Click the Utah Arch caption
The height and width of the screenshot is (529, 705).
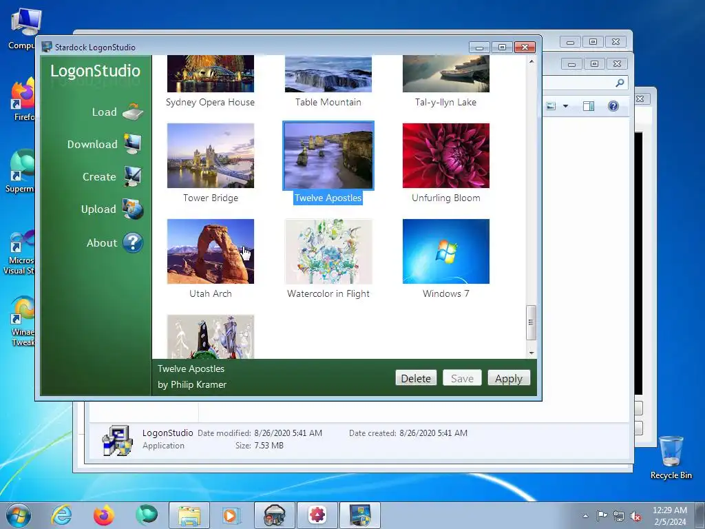(x=211, y=293)
